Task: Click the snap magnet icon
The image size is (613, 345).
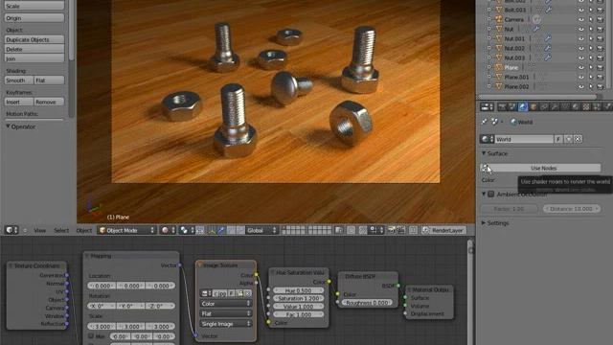Action: [x=363, y=230]
